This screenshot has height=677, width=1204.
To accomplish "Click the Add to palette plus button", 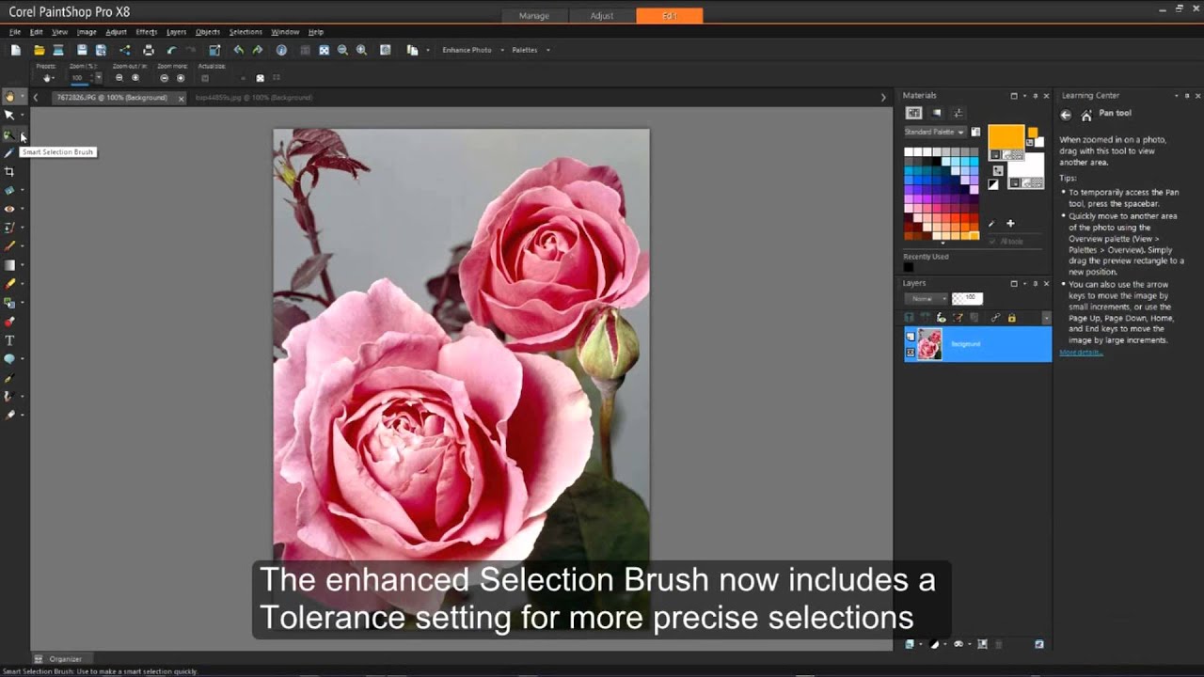I will tap(1010, 224).
